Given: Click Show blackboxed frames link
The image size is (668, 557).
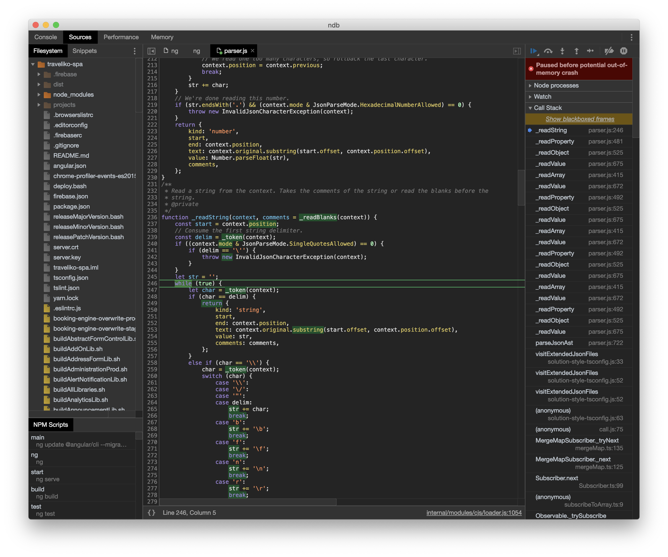Looking at the screenshot, I should tap(580, 119).
